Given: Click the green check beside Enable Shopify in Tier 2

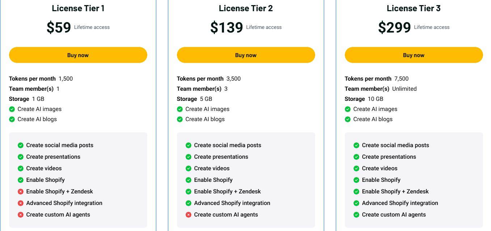Looking at the screenshot, I should pyautogui.click(x=189, y=180).
